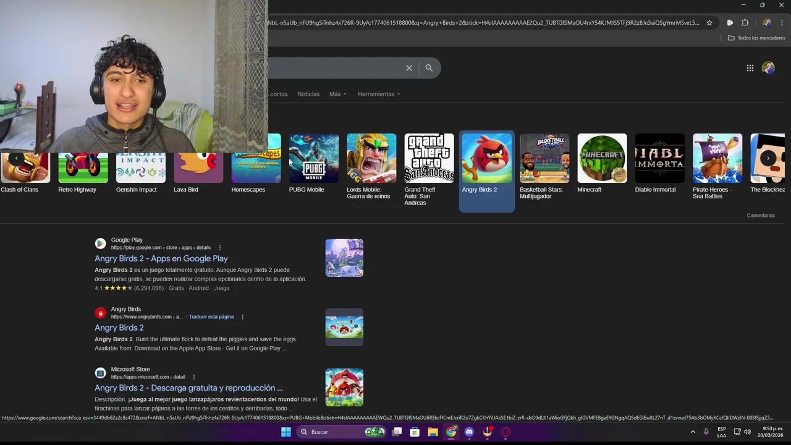Click the browser address bar URL
Screen dimensions: 791x445
coord(483,23)
